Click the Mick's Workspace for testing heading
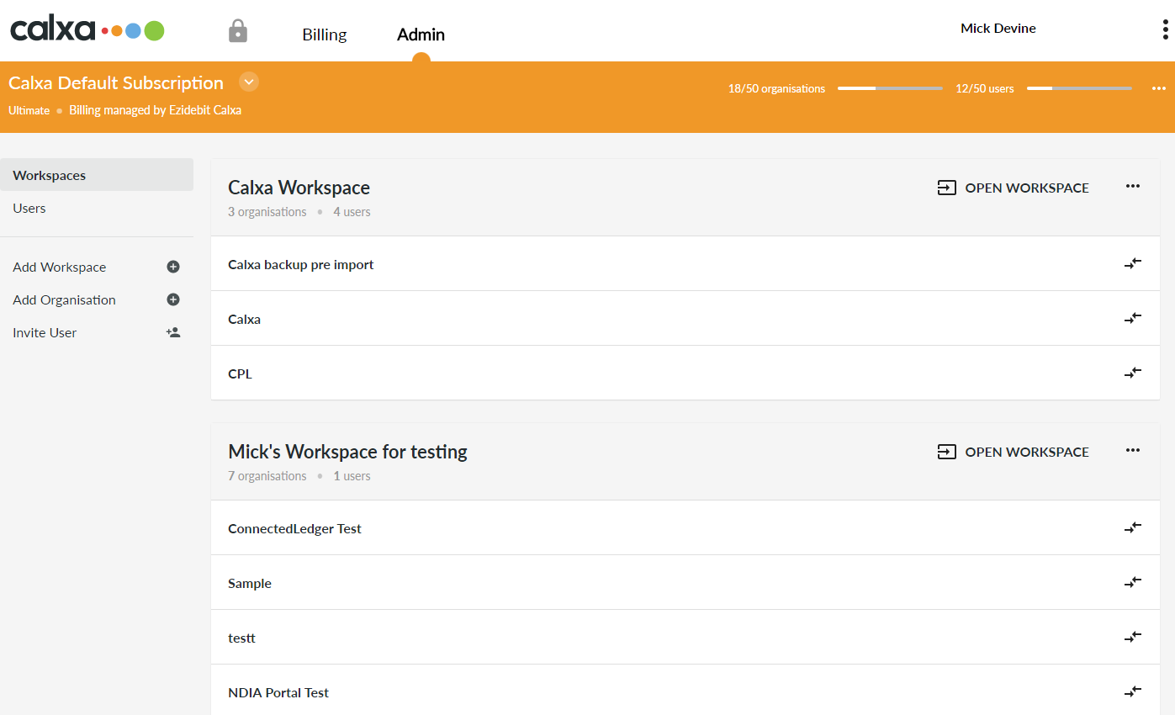The image size is (1175, 715). point(347,452)
